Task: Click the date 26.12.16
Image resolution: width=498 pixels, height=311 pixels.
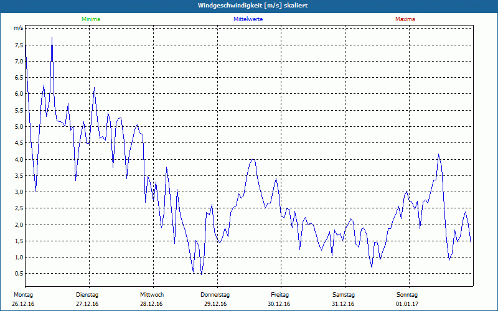Action: tap(23, 304)
